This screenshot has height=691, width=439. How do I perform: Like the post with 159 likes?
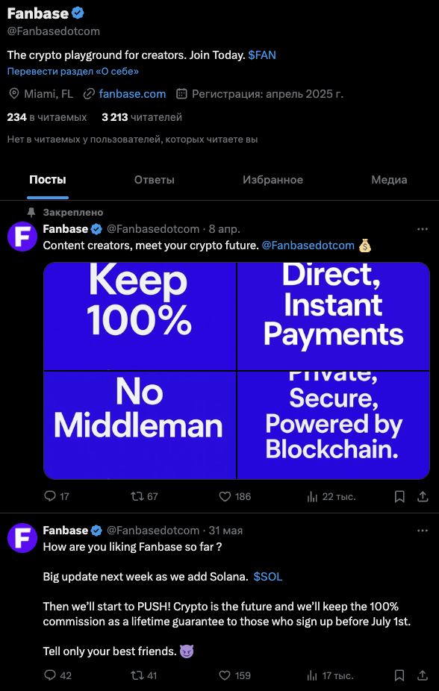pyautogui.click(x=235, y=675)
